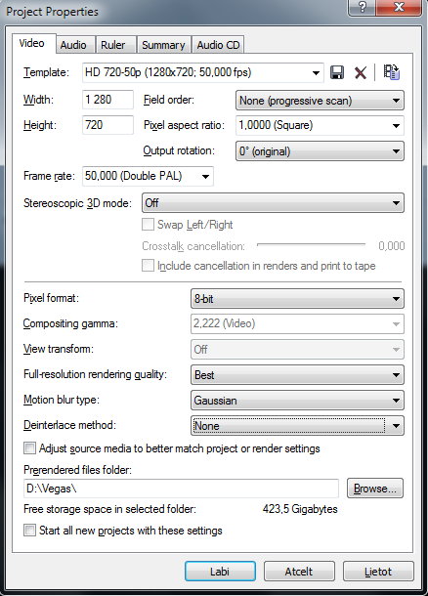Open Full-resolution rendering quality dropdown
Screen dimensions: 428x596
click(297, 375)
